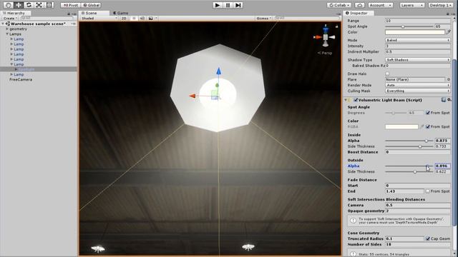458x257 pixels.
Task: Click Persp label to toggle projection
Action: [325, 53]
